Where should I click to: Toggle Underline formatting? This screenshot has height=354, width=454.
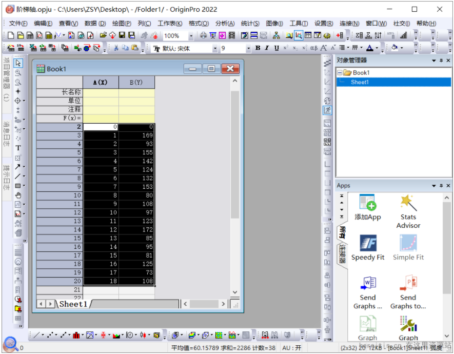(x=277, y=48)
